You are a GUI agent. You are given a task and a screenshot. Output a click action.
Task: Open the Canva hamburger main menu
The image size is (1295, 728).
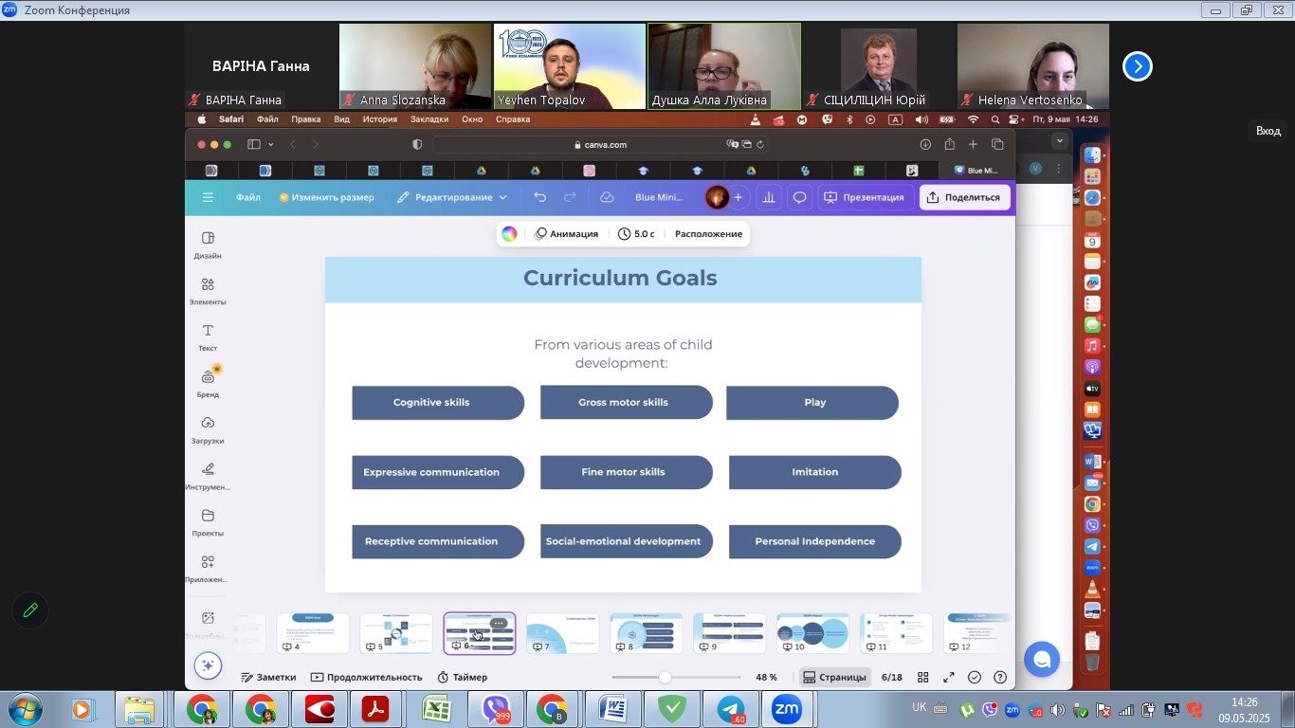click(x=208, y=197)
